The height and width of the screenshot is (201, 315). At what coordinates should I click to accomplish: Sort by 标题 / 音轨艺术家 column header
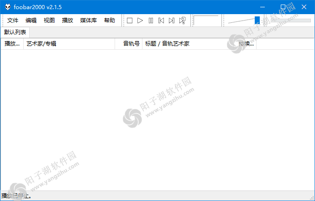click(188, 44)
